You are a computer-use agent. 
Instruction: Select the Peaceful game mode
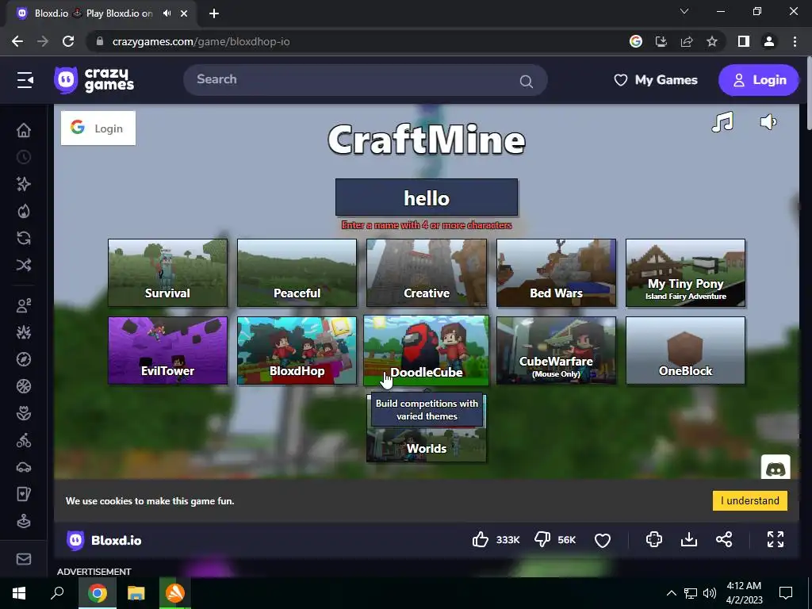[x=297, y=273]
